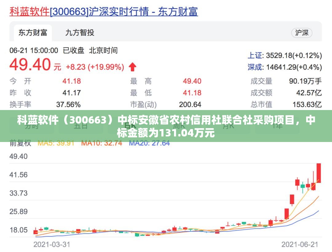
Task: Open the 科蓝软件[300663]沪深实时行情 title link
Action: tap(104, 11)
